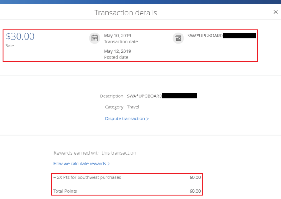The image size is (281, 199).
Task: Select the May 12, 2019 posted date
Action: [x=117, y=51]
